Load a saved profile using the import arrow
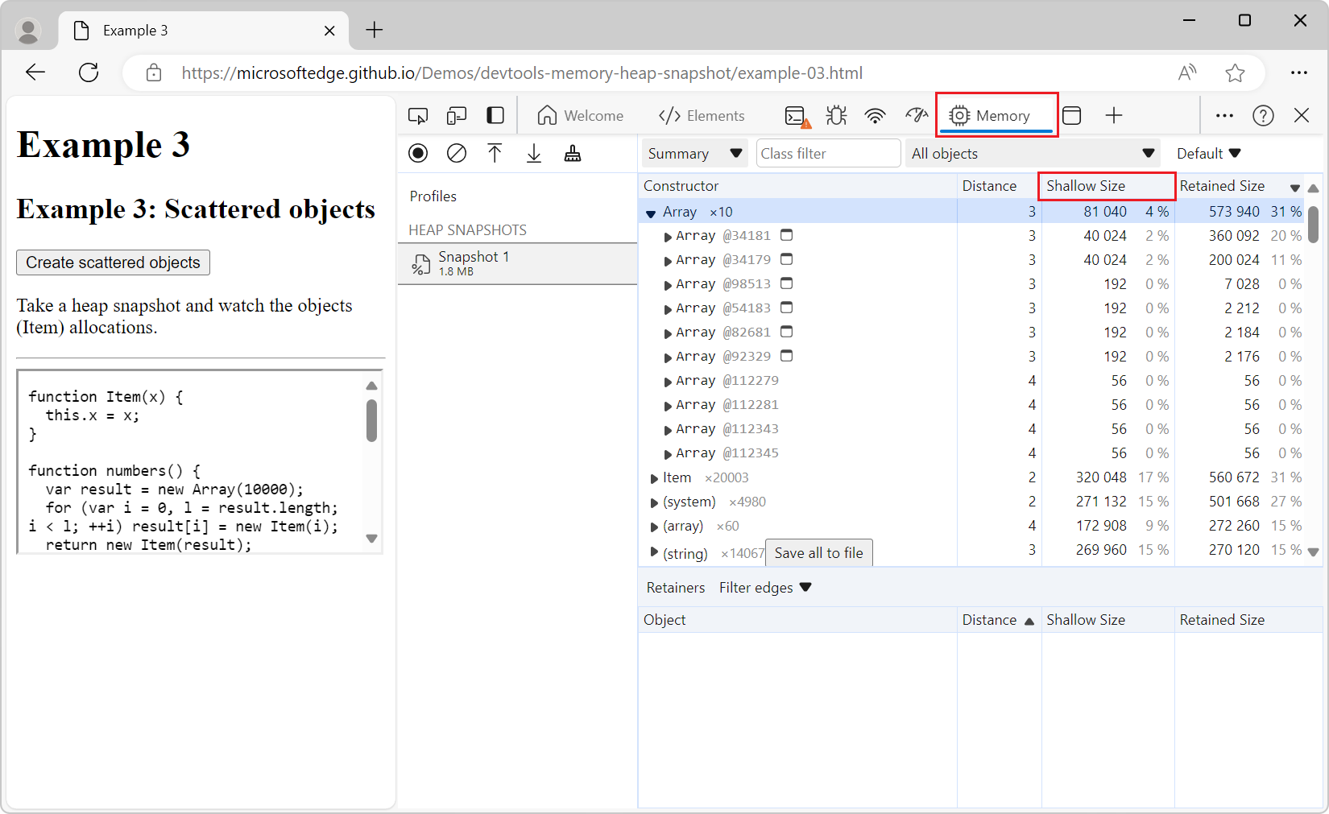1329x814 pixels. (534, 153)
